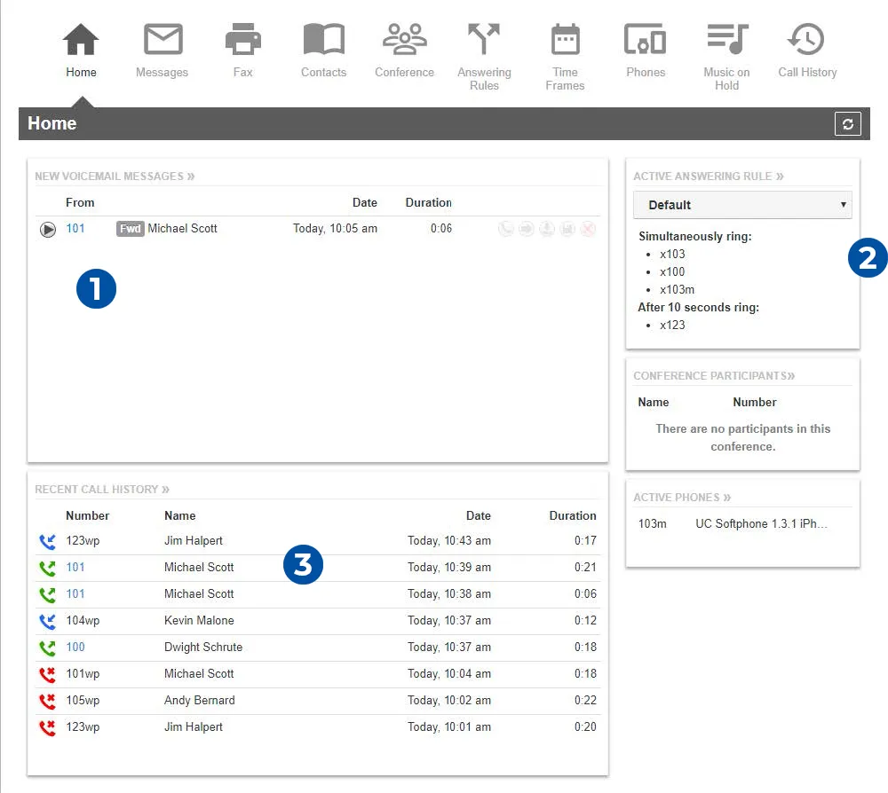This screenshot has height=793, width=888.
Task: Click outbound call icon for the 10:39 am call
Action: point(48,568)
